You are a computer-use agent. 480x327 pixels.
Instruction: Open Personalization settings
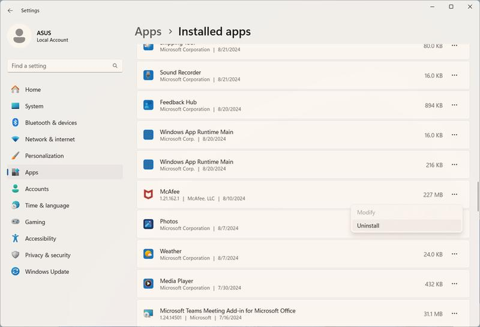click(65, 156)
